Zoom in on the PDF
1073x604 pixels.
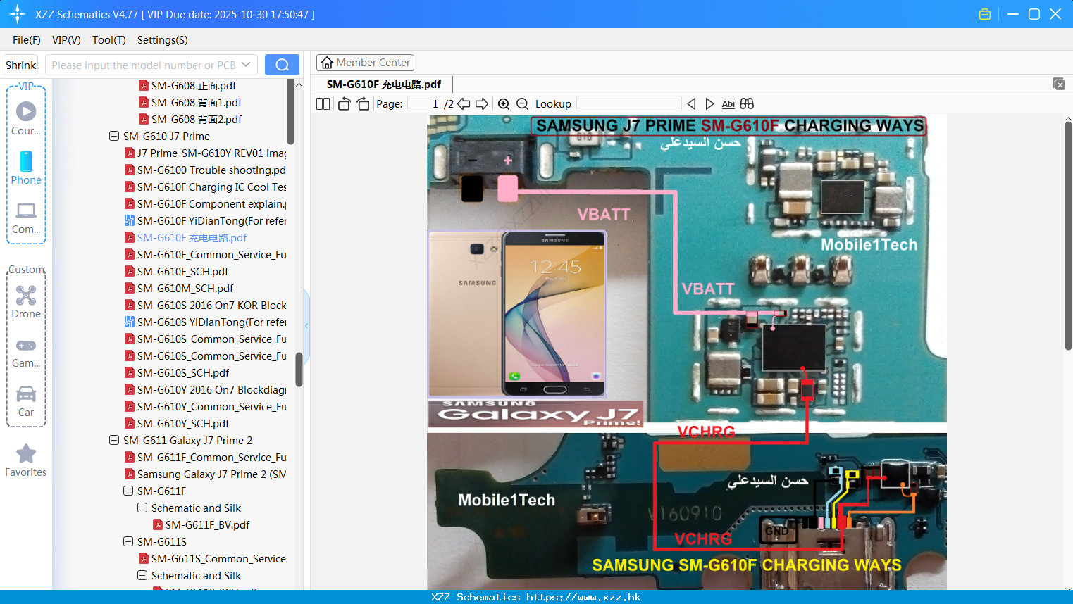point(504,103)
